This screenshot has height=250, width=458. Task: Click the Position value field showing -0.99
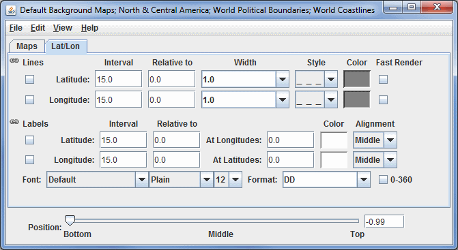click(x=384, y=221)
